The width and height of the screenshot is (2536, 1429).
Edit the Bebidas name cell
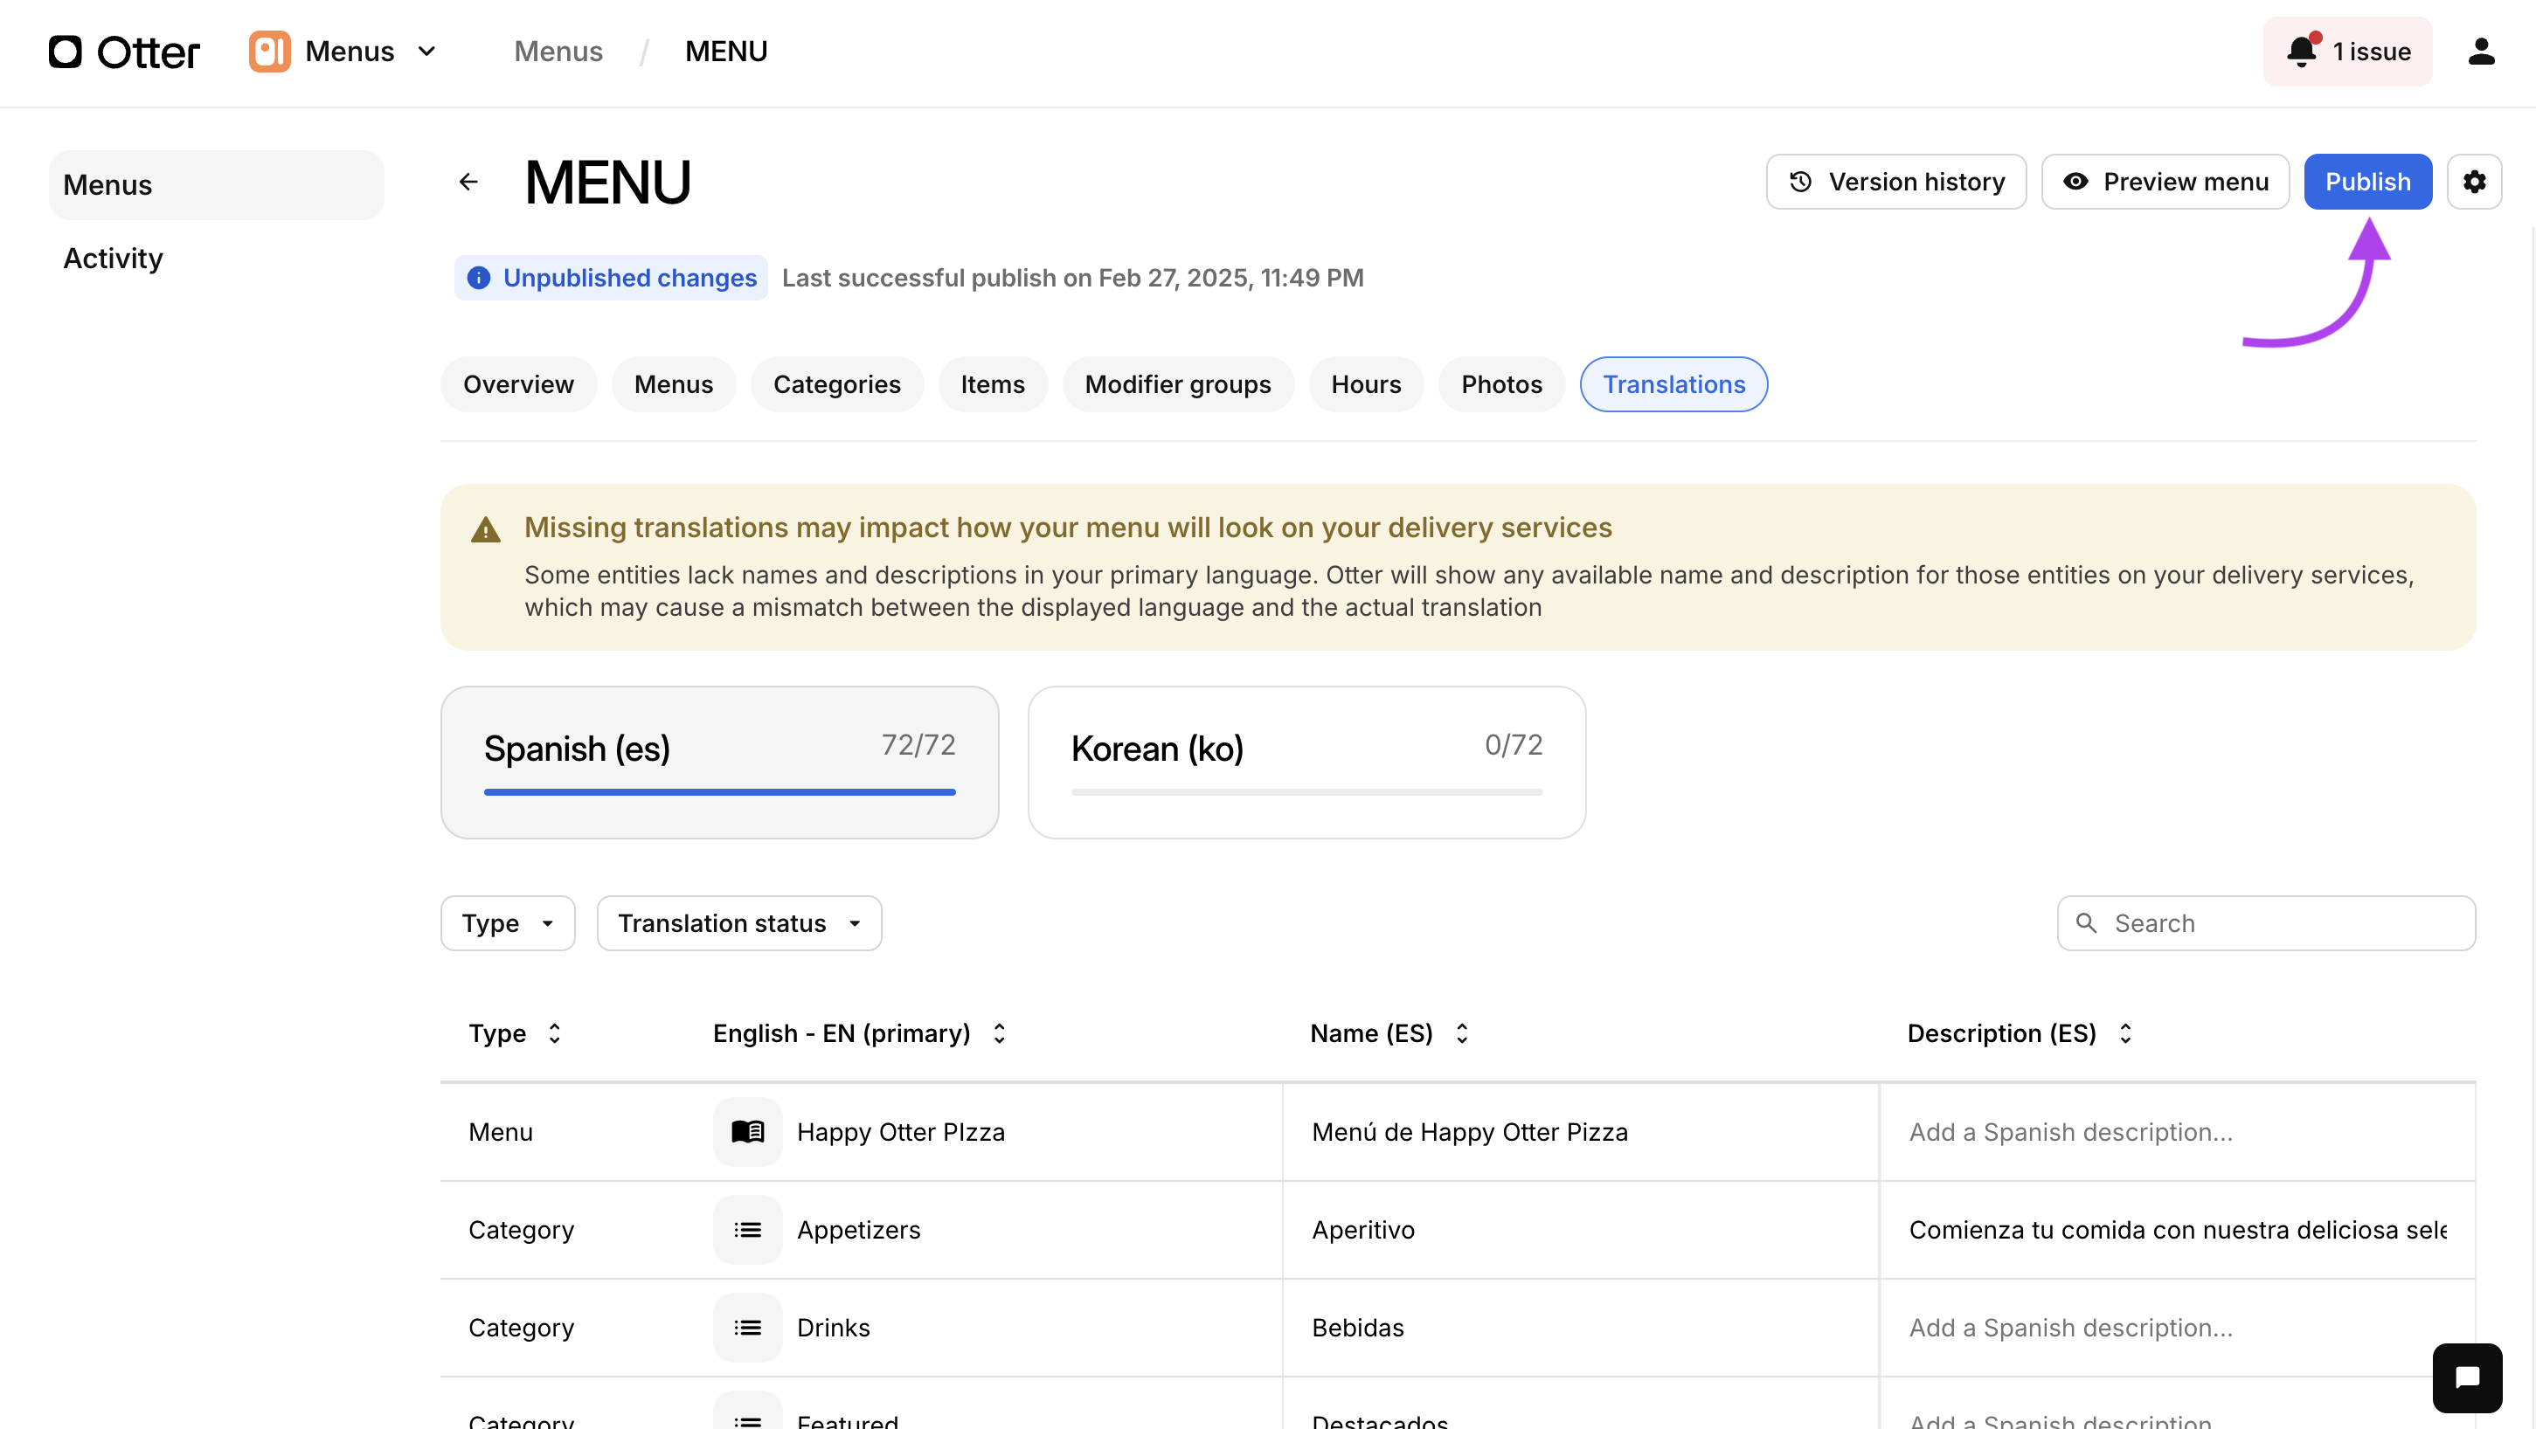[x=1580, y=1328]
